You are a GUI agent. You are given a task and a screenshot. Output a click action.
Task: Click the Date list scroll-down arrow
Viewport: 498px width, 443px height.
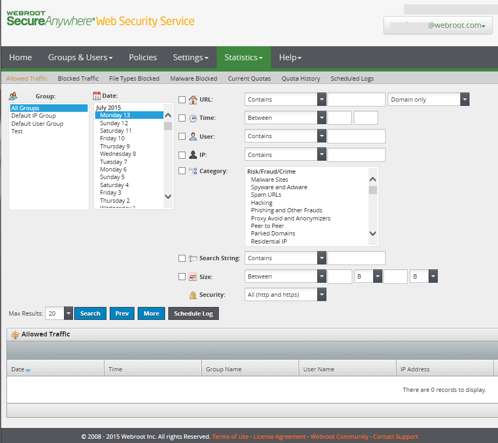[168, 197]
